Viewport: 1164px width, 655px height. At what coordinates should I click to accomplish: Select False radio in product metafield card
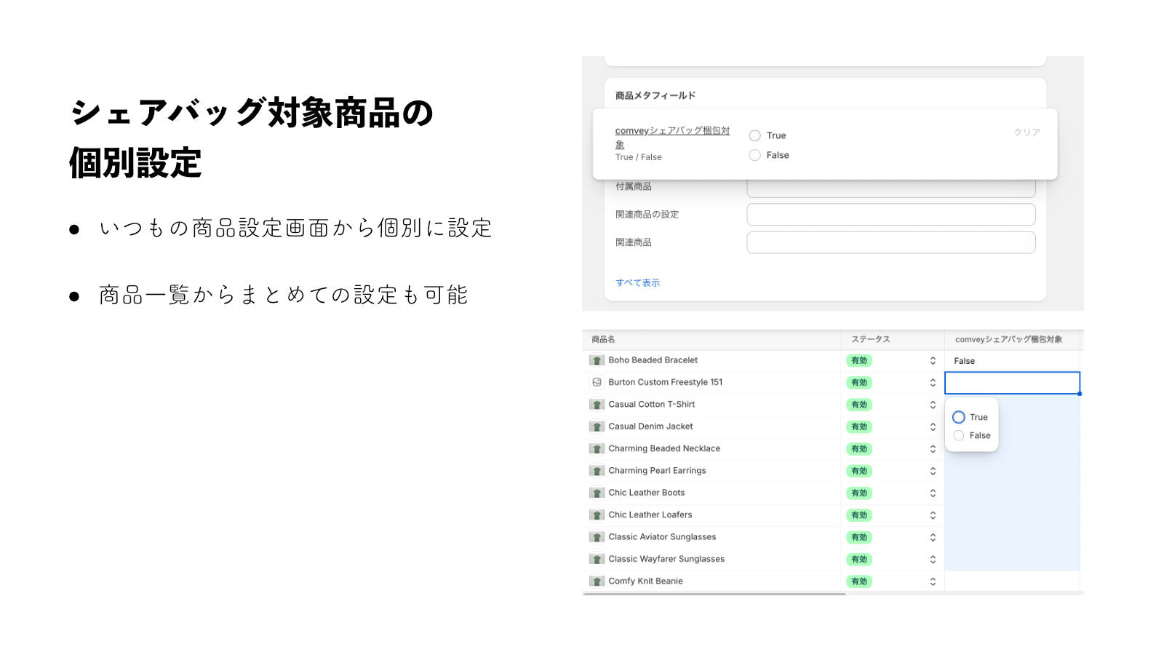point(754,155)
